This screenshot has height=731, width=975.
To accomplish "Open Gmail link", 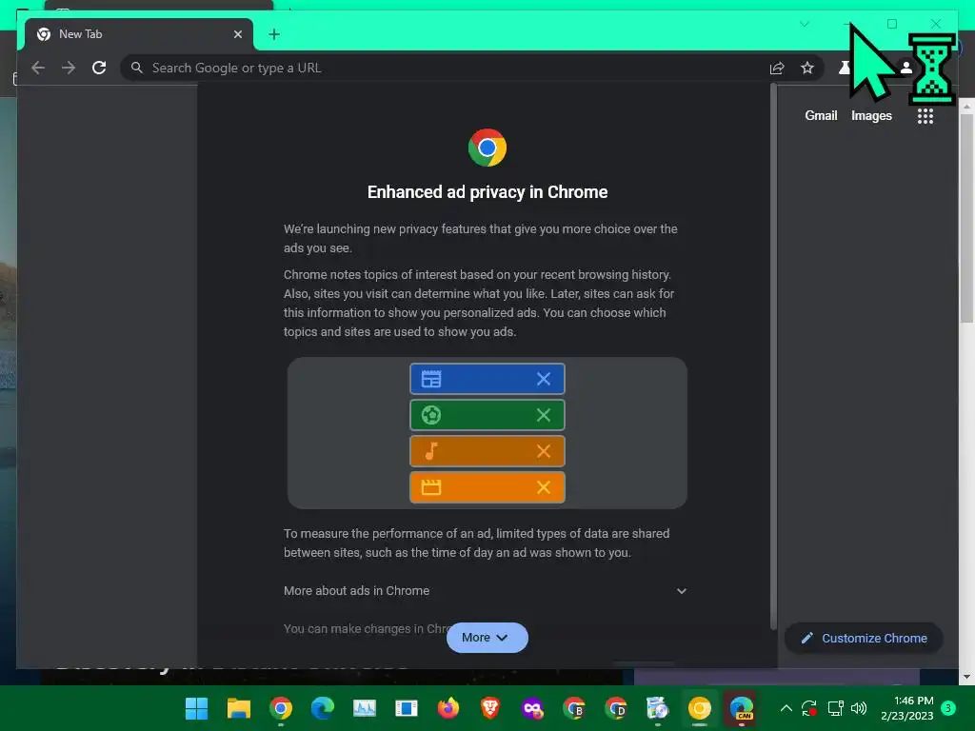I will 821,115.
